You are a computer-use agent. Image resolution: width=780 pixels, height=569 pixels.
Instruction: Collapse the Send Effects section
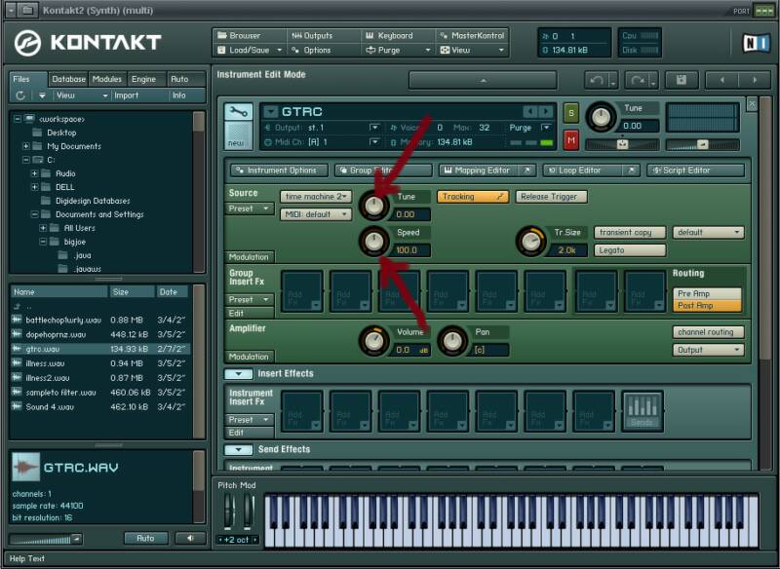coord(239,450)
